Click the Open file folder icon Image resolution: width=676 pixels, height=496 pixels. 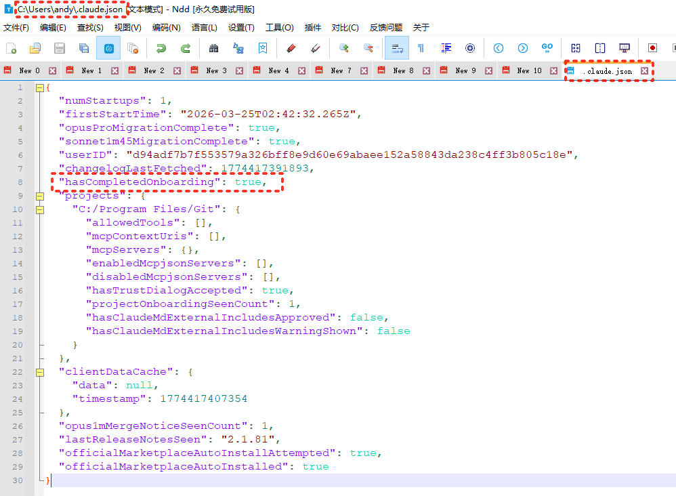35,48
